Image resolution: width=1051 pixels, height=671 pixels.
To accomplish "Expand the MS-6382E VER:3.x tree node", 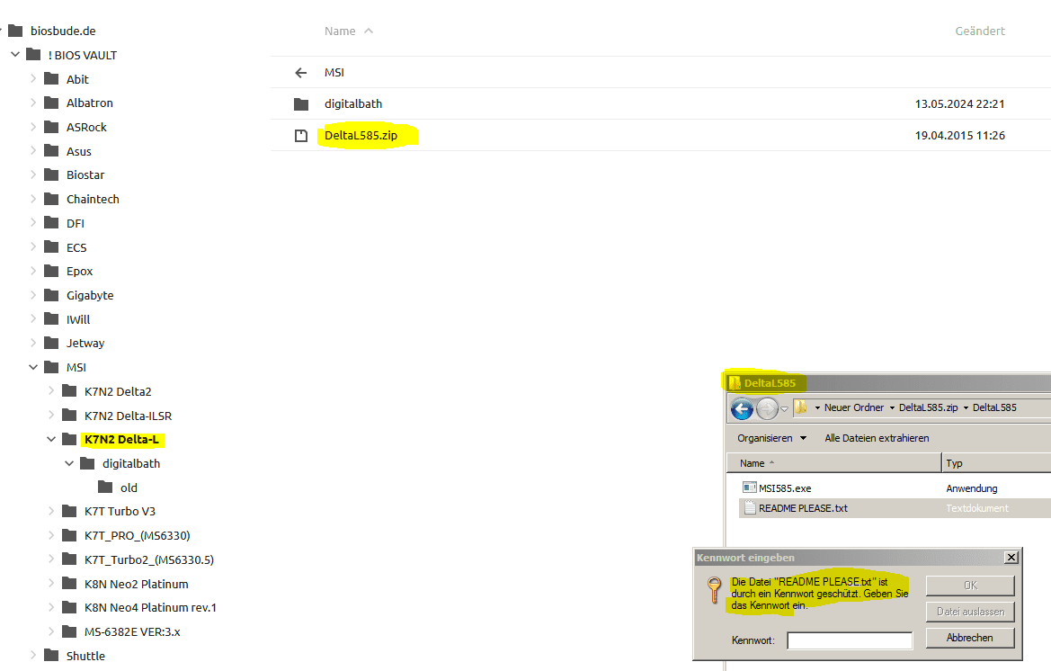I will pyautogui.click(x=51, y=631).
